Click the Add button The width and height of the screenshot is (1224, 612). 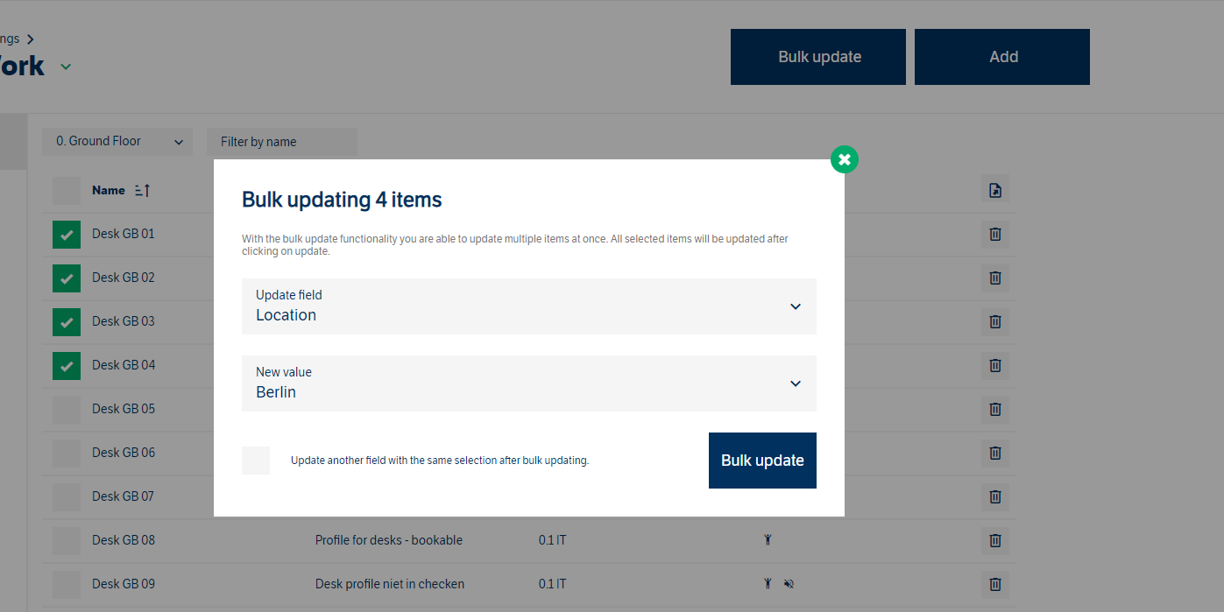pyautogui.click(x=1002, y=57)
